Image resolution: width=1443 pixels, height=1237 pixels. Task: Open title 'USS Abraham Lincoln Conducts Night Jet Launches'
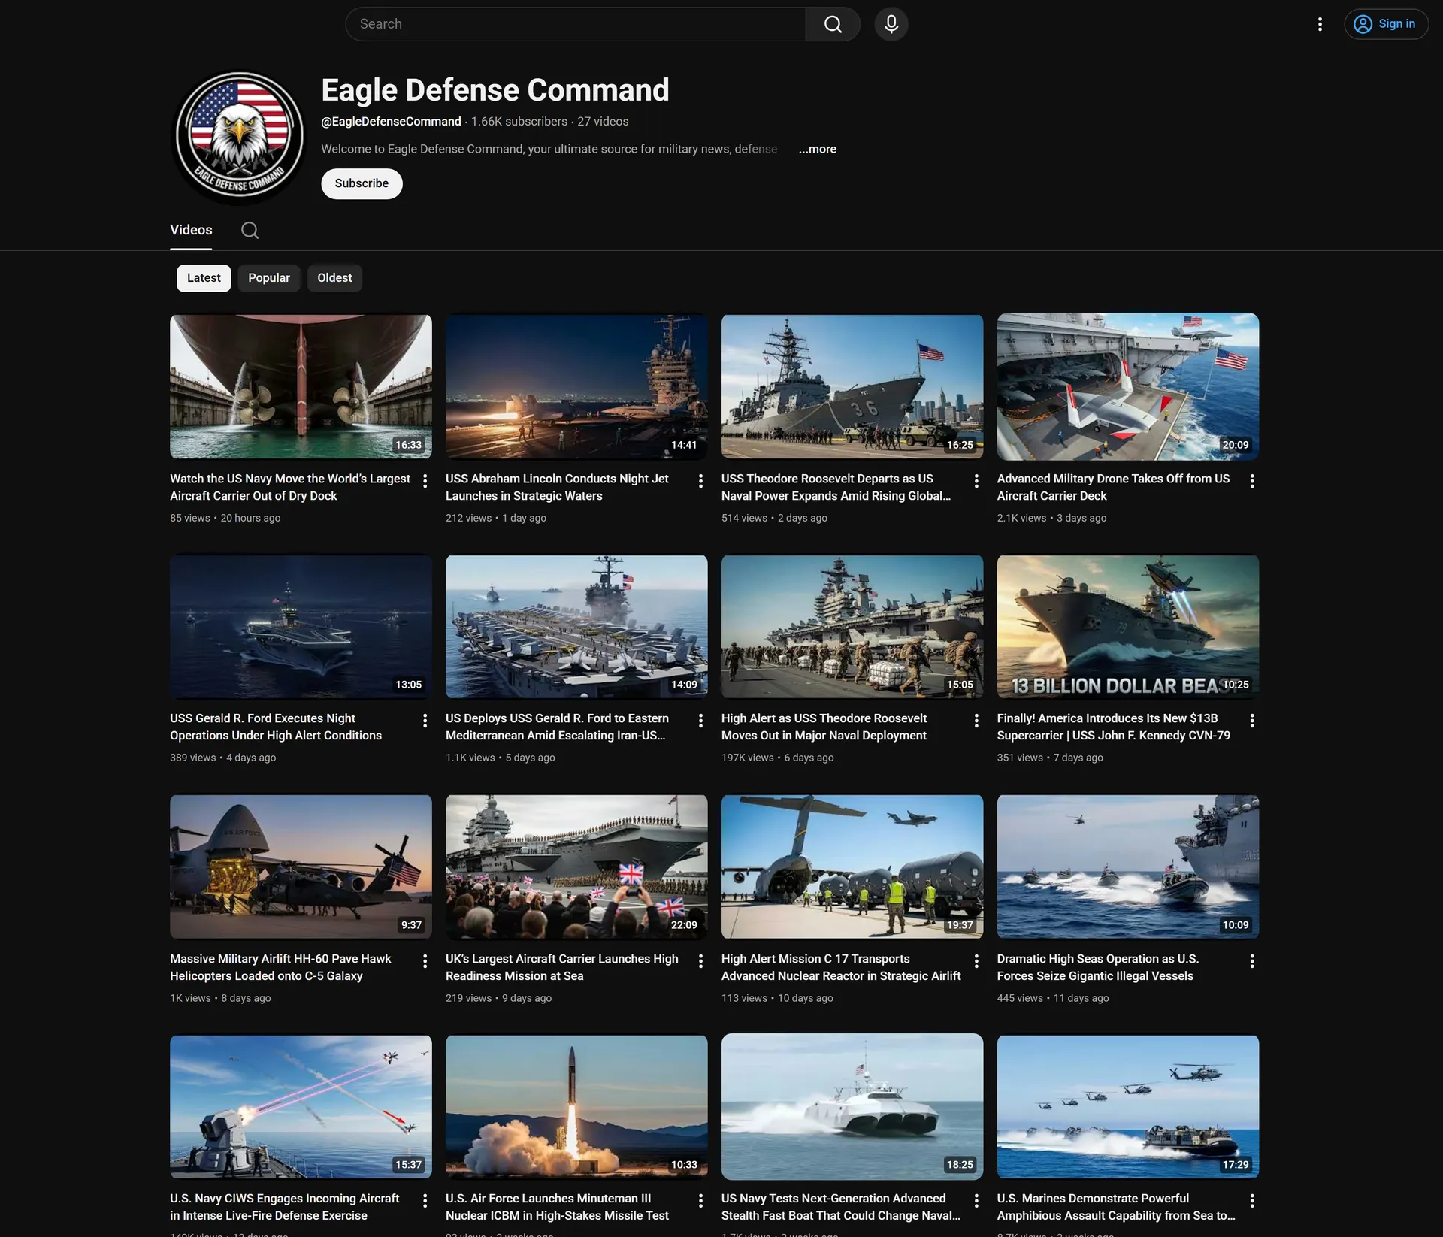[x=557, y=487]
